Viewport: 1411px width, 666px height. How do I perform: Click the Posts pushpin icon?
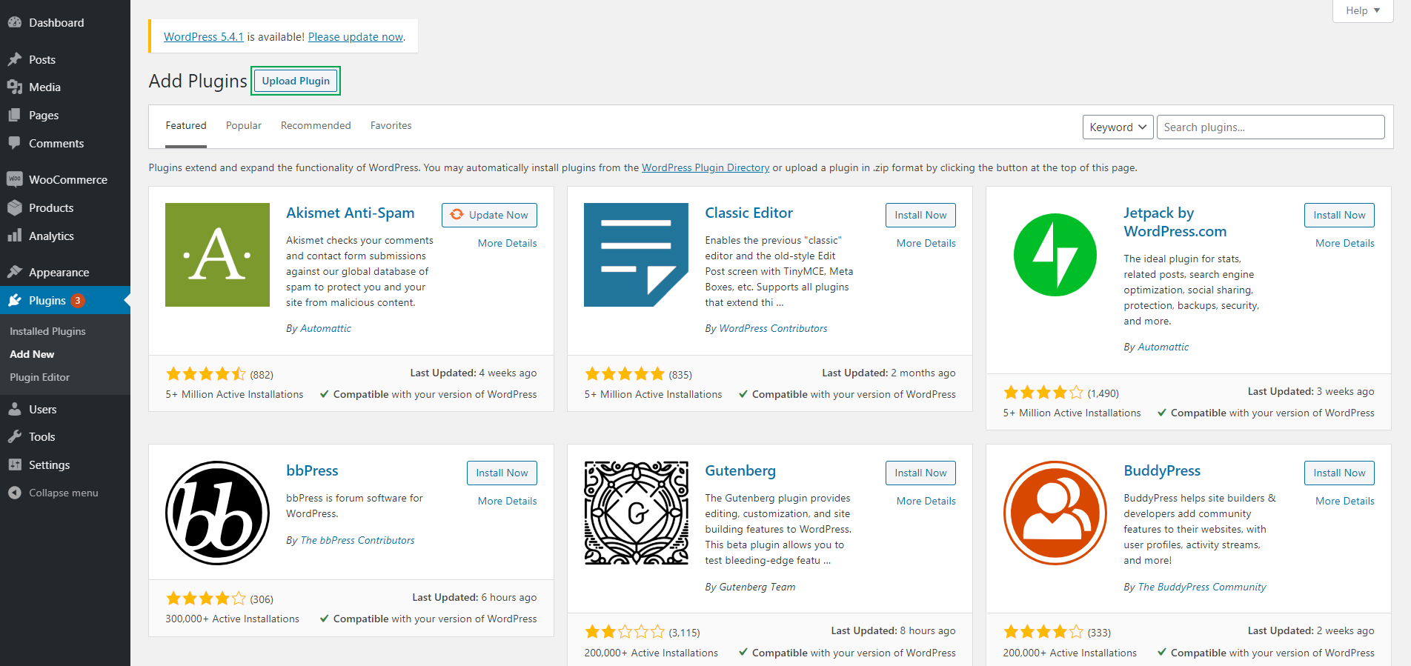pos(15,59)
